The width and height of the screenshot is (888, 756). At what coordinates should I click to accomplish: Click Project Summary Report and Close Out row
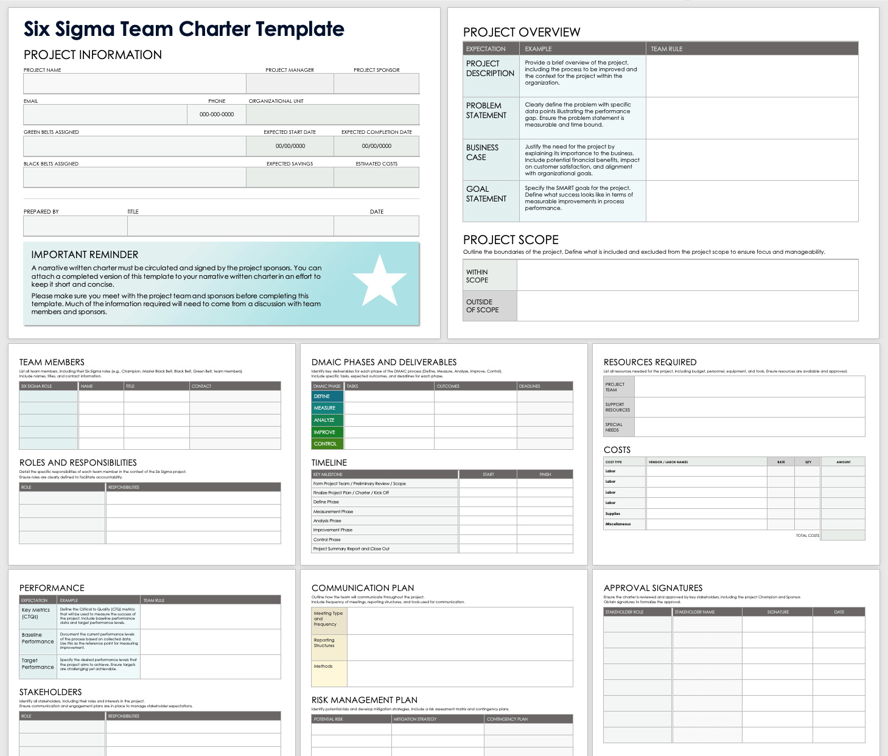click(x=442, y=548)
